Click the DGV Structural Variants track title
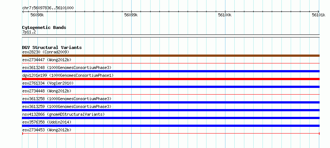Screen dimensions: 330x148 click(52, 47)
